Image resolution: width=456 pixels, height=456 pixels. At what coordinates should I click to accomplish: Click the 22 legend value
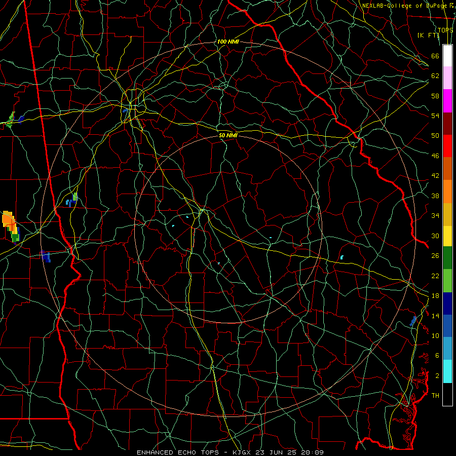click(435, 276)
